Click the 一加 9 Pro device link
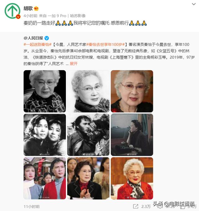The height and width of the screenshot is (211, 199). (57, 16)
